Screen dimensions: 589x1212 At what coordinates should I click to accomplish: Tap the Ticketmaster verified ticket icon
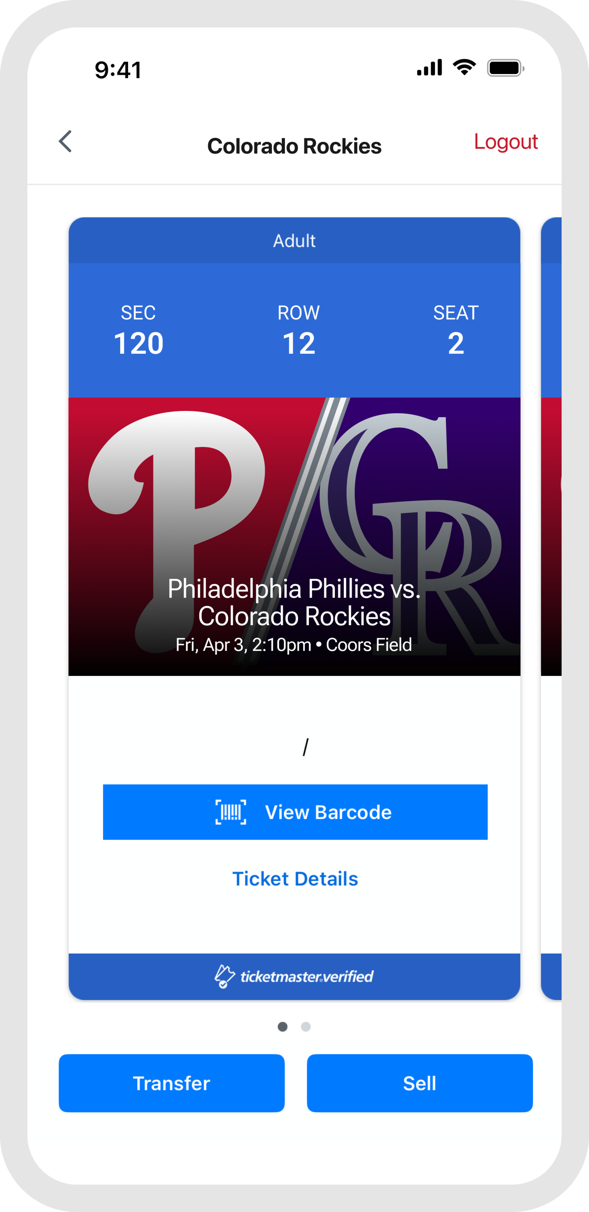(224, 976)
